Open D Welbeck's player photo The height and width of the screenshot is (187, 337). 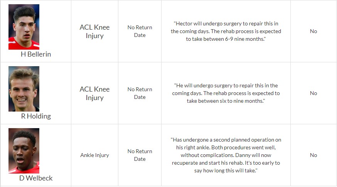point(24,151)
